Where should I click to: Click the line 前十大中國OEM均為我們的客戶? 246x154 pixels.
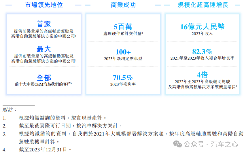click(43, 84)
